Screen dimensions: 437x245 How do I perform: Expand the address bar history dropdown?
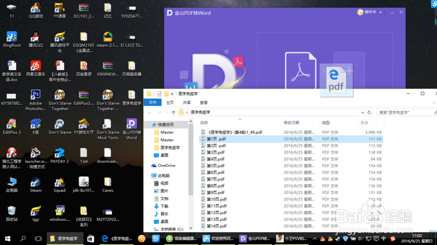tap(362, 112)
